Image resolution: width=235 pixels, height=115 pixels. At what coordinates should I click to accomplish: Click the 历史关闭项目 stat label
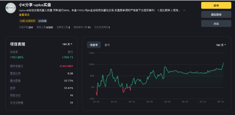(101, 27)
